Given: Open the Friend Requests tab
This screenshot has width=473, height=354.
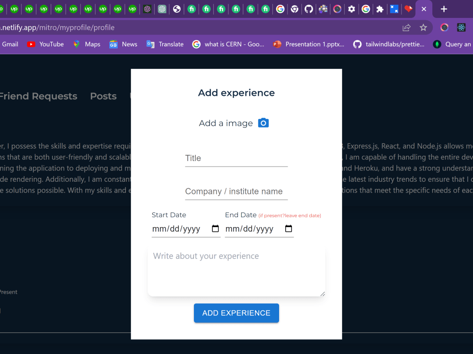Looking at the screenshot, I should tap(38, 96).
